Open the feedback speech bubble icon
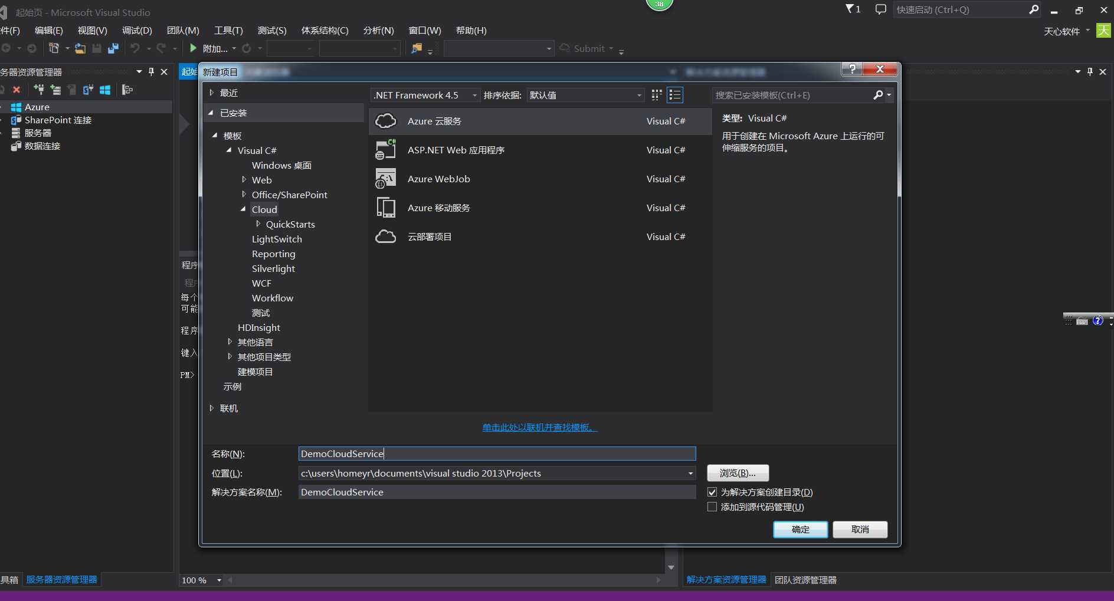The height and width of the screenshot is (601, 1114). (881, 9)
